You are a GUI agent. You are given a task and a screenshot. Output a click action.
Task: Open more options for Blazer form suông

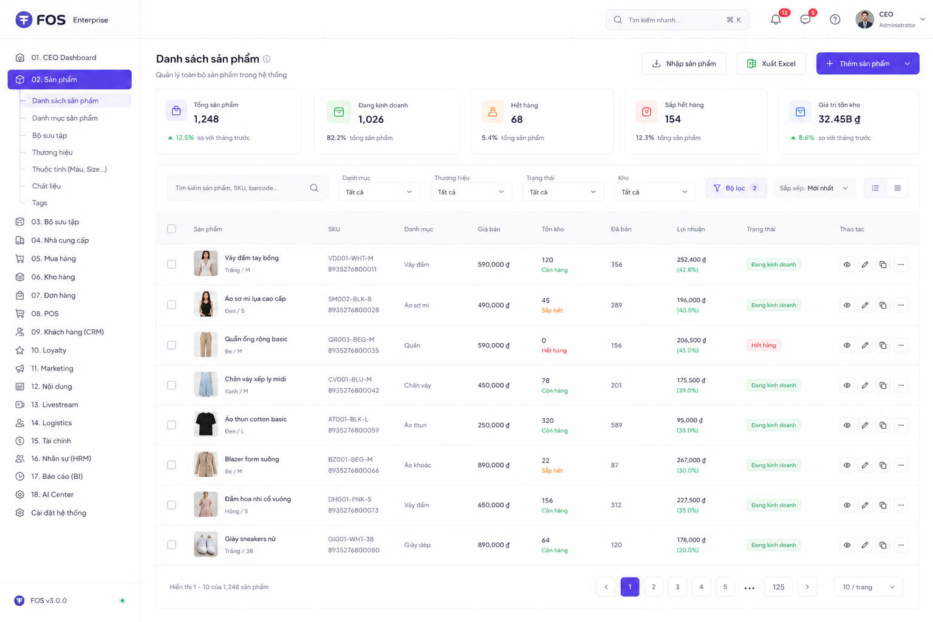click(x=901, y=465)
